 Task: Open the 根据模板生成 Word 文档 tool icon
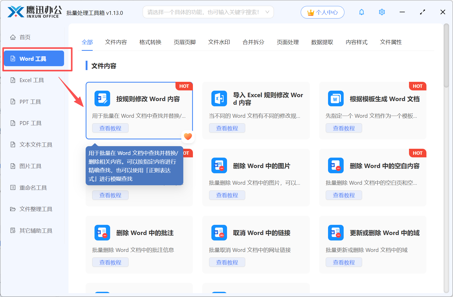point(336,98)
